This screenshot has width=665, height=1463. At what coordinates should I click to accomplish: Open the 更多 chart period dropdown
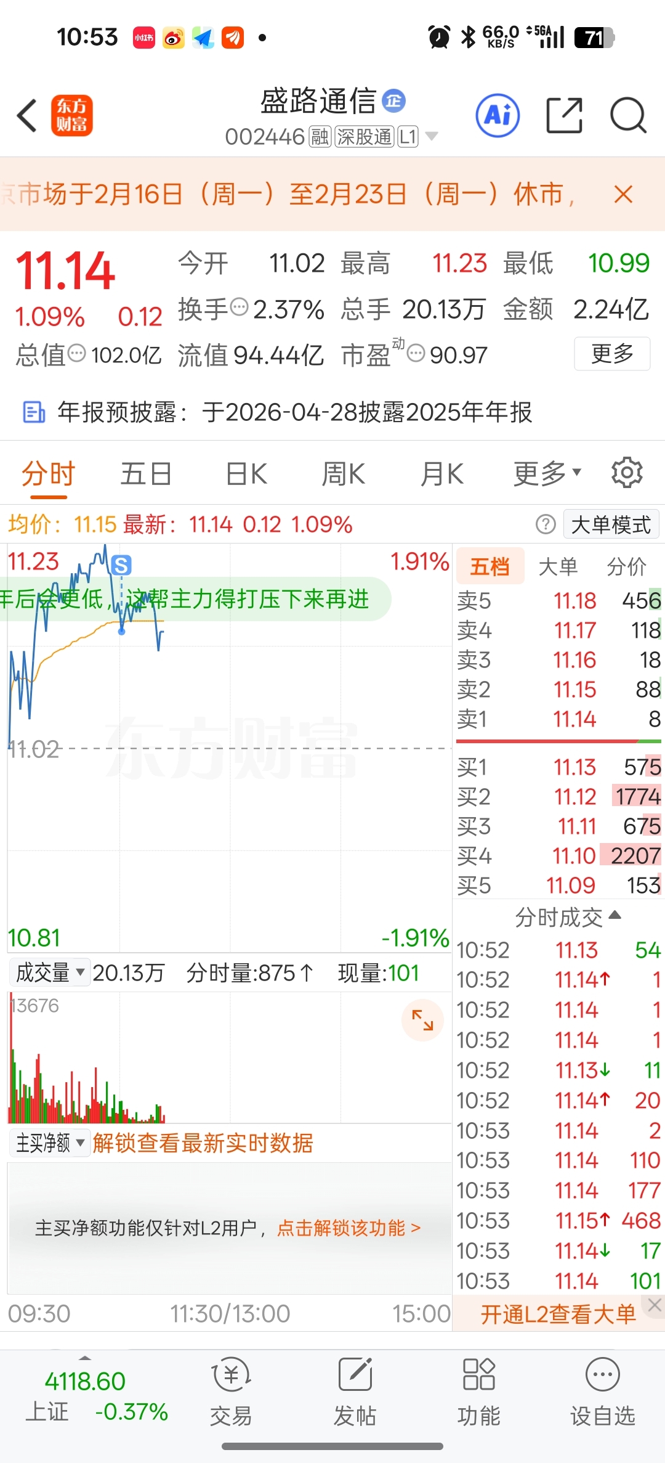click(547, 473)
